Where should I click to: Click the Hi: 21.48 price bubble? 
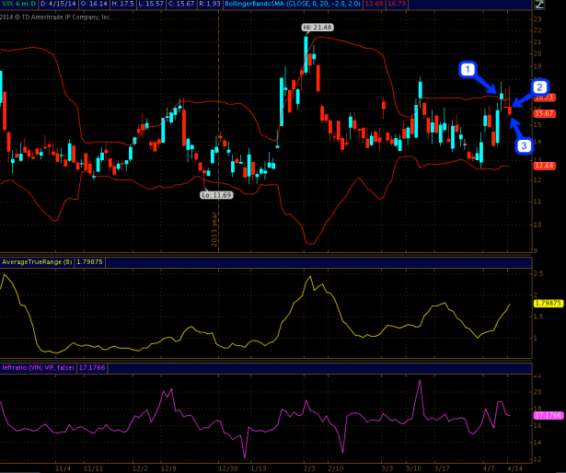[317, 28]
